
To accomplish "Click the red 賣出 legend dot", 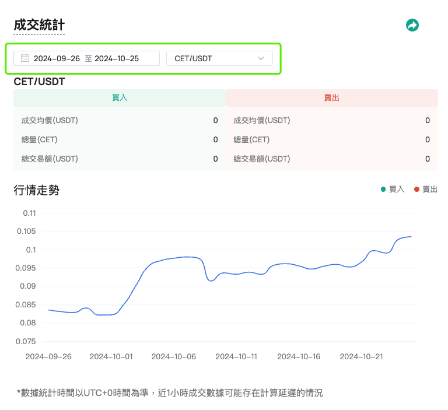I will [416, 189].
